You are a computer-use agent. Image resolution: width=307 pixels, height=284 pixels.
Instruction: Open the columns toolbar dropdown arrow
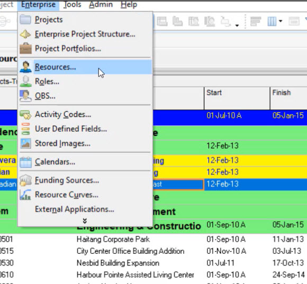[281, 21]
